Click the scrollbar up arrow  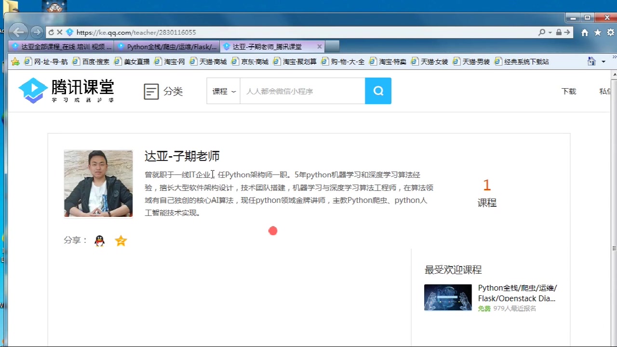pyautogui.click(x=614, y=75)
